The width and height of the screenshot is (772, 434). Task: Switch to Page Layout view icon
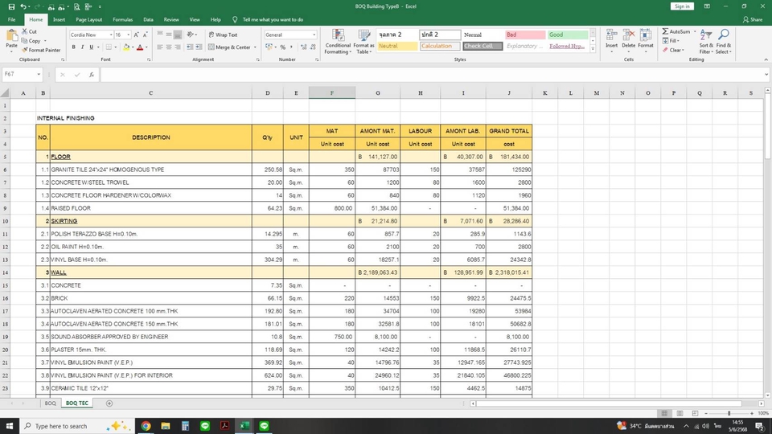680,413
